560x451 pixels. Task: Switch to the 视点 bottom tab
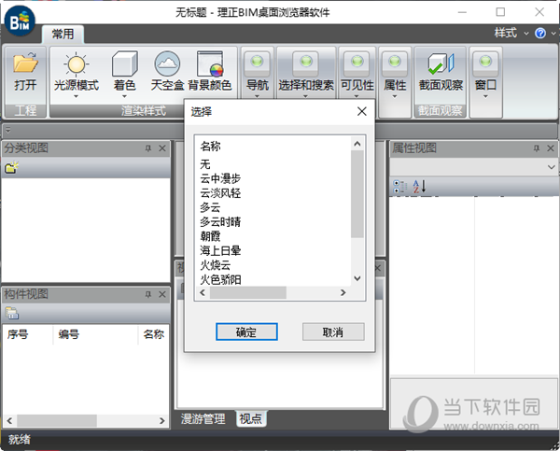click(x=250, y=418)
